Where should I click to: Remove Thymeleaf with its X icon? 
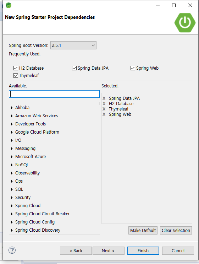[x=104, y=109]
